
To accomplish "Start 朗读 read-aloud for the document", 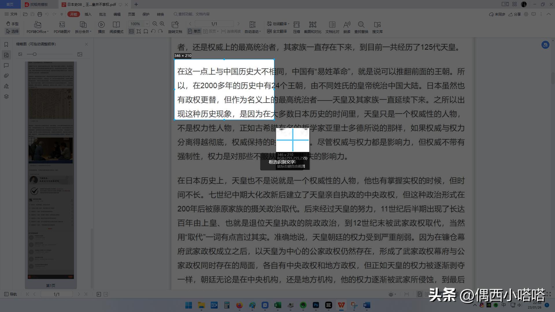I will coord(347,27).
